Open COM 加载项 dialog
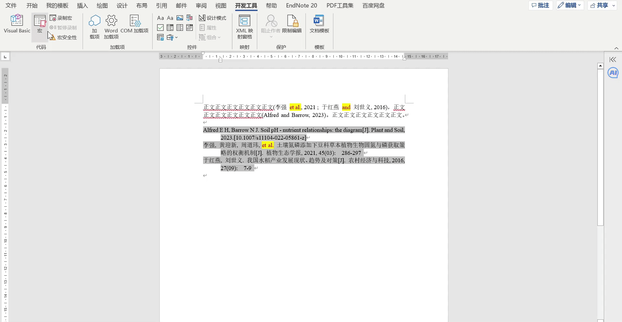622x322 pixels. pyautogui.click(x=134, y=24)
